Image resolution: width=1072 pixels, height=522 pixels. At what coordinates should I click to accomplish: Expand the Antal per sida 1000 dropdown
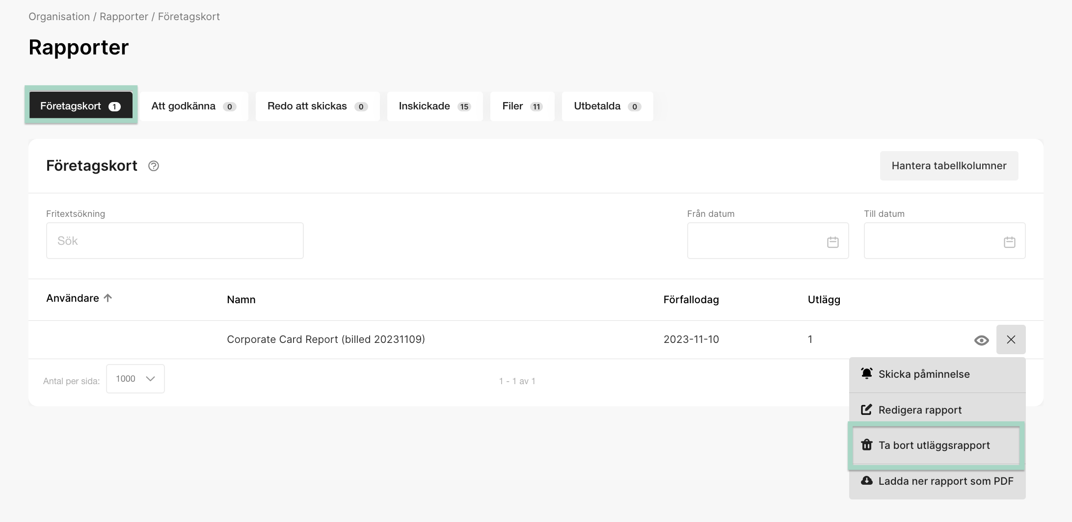coord(135,379)
